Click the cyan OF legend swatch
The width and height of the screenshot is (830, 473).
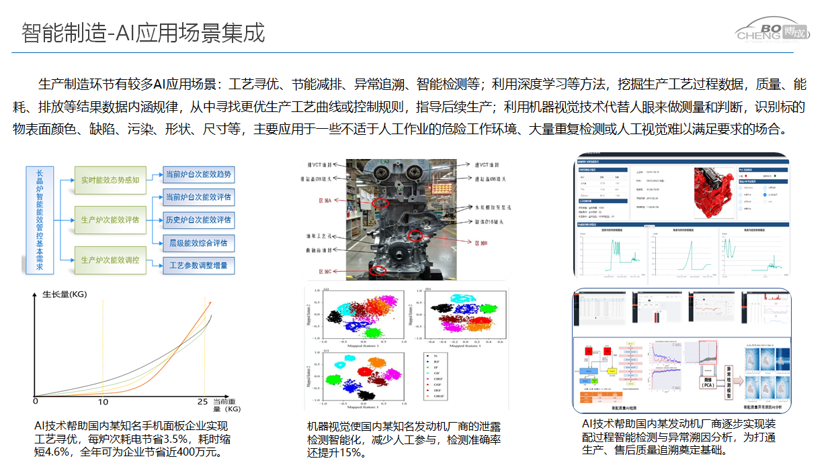(x=427, y=373)
